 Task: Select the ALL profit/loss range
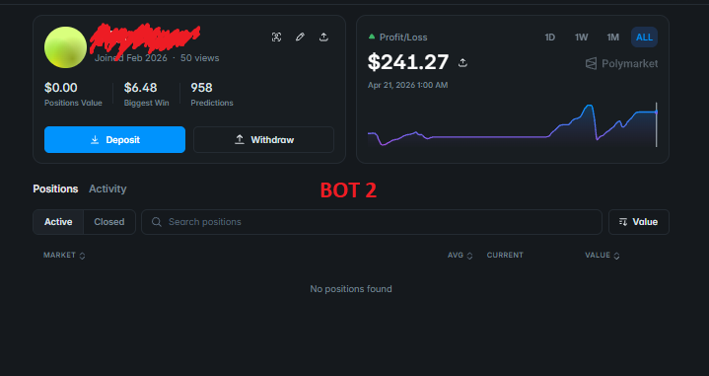[x=644, y=38]
